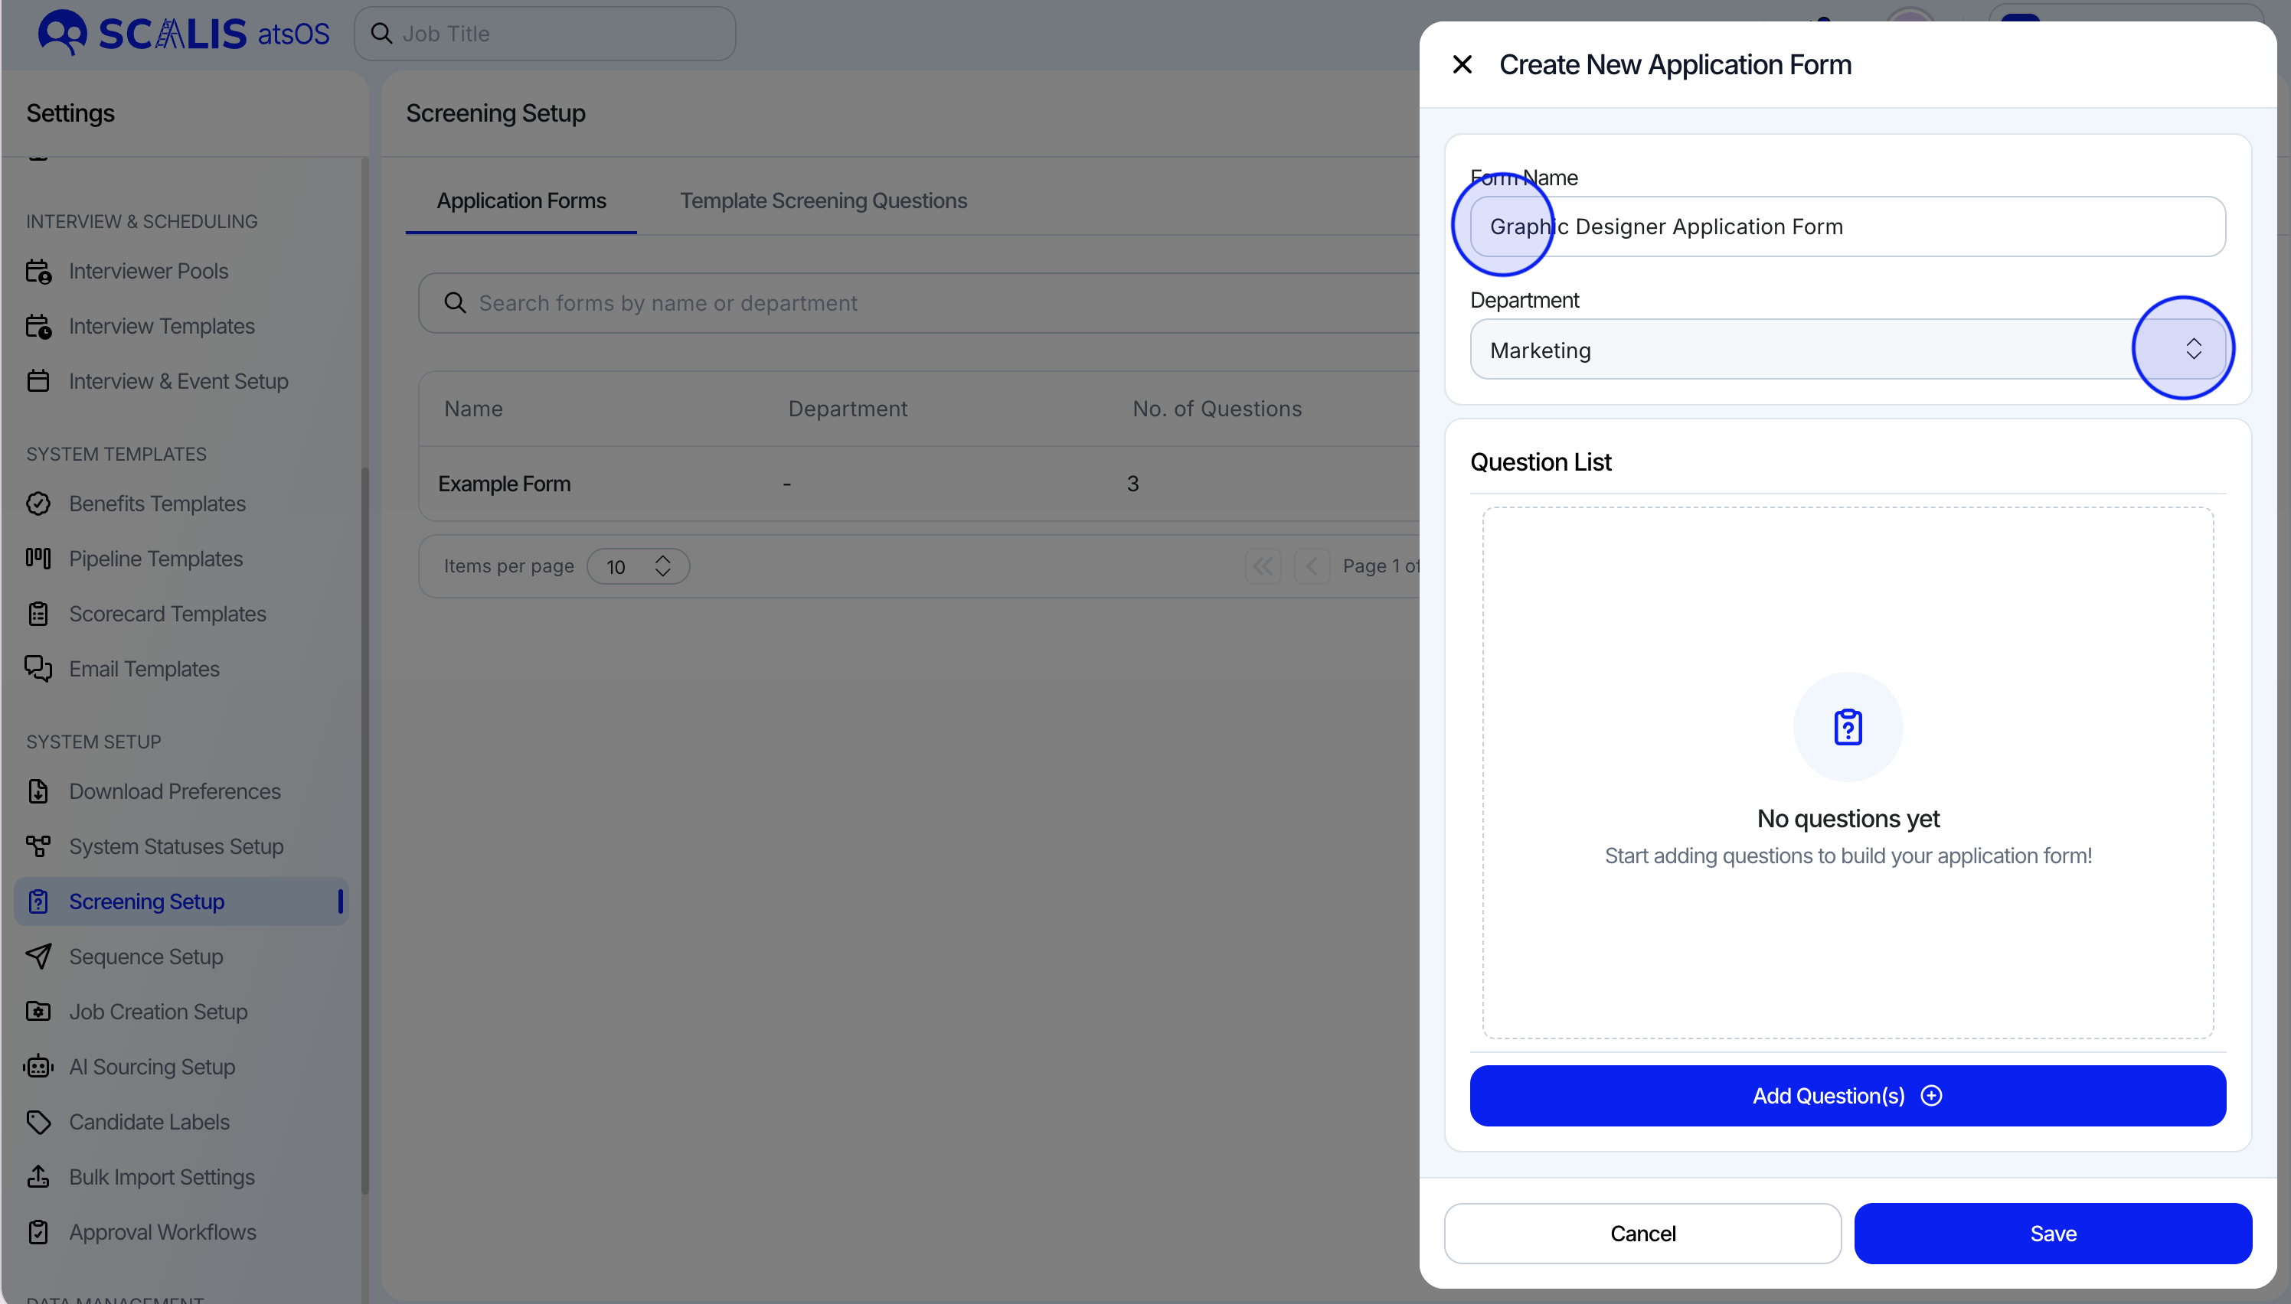2291x1304 pixels.
Task: Open the items per page selector
Action: coord(637,566)
